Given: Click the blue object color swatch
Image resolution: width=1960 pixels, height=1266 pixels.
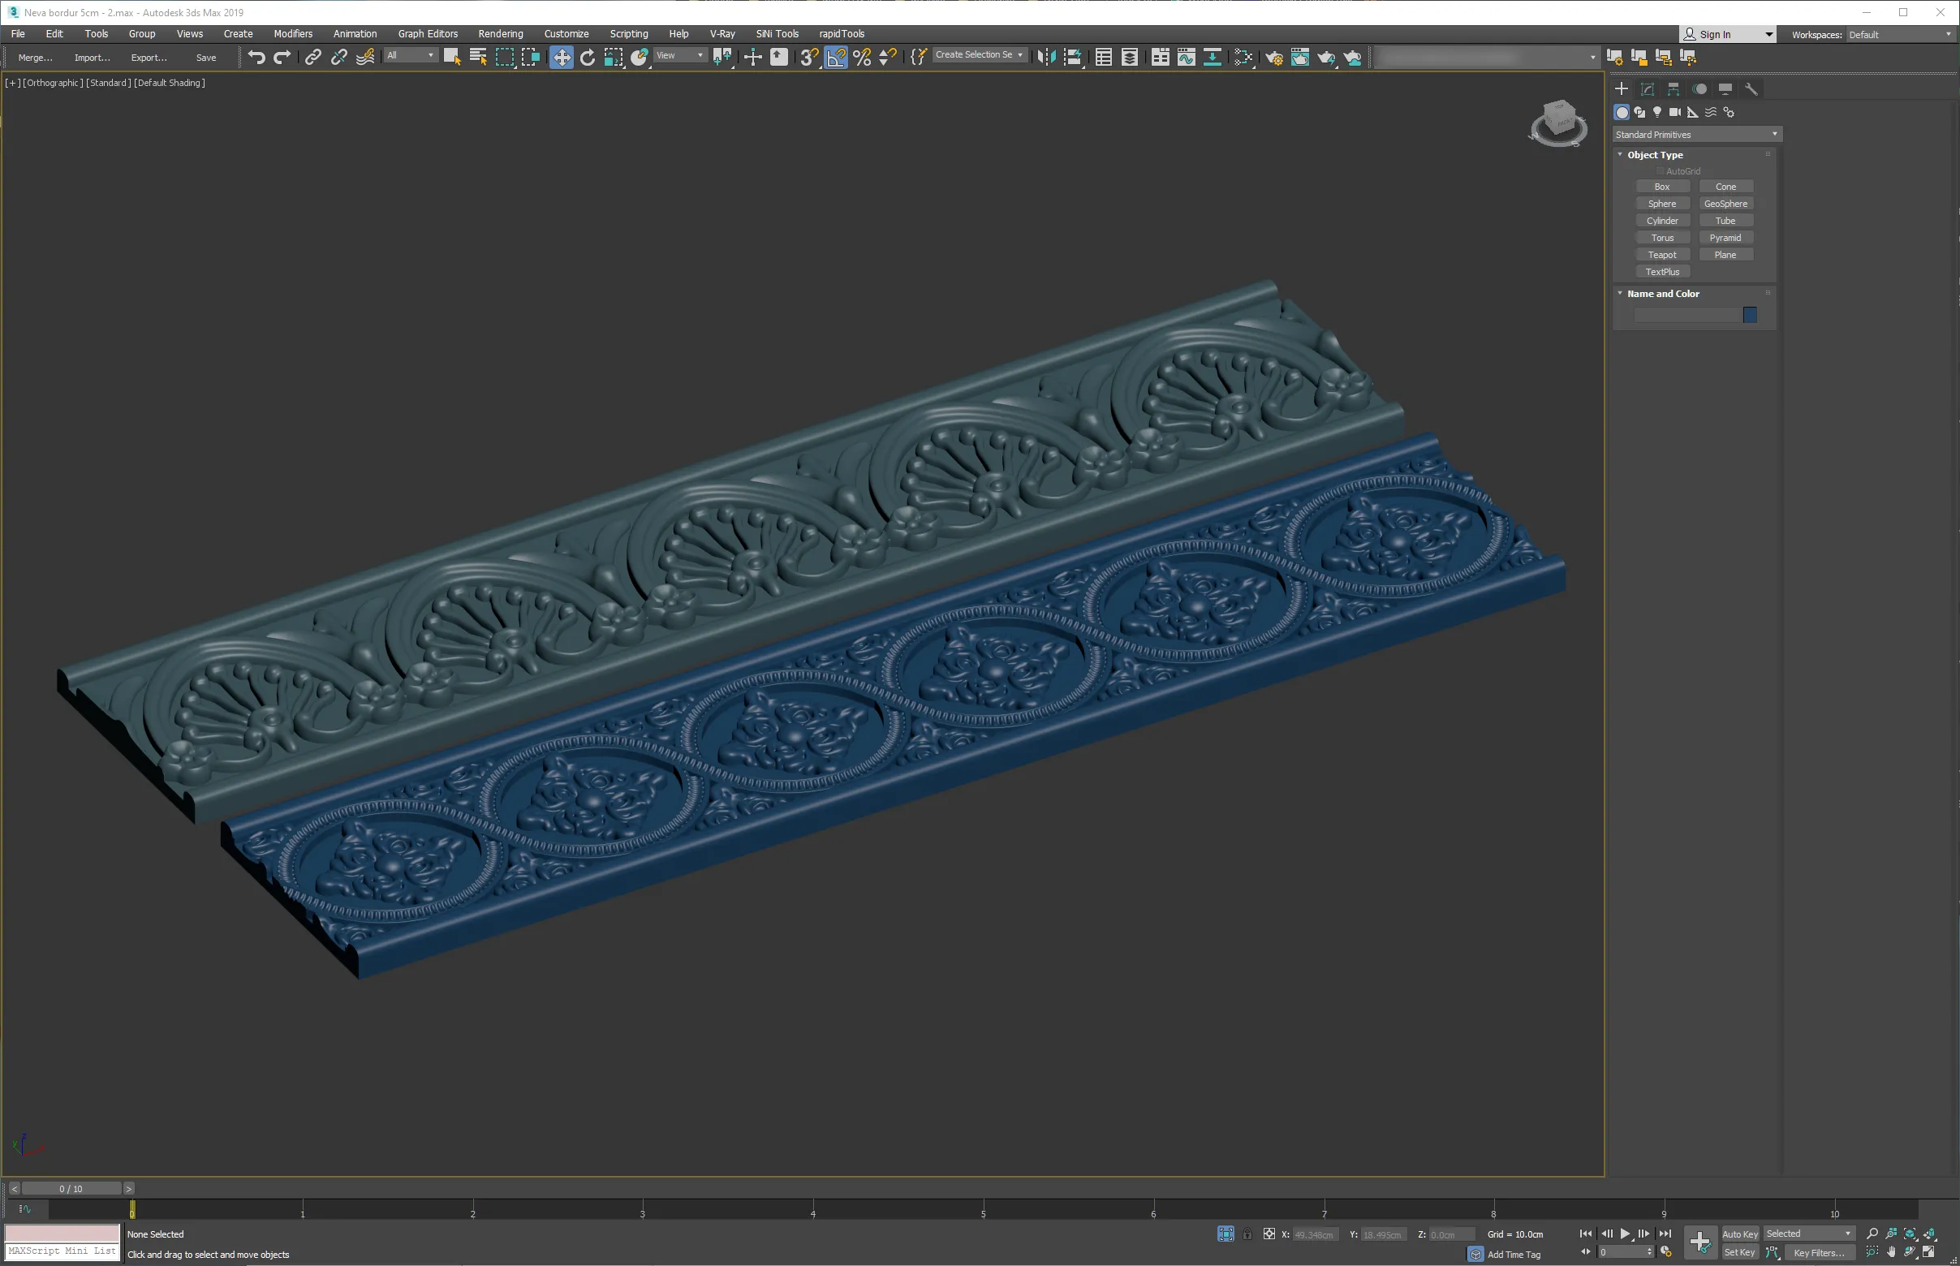Looking at the screenshot, I should pyautogui.click(x=1750, y=315).
